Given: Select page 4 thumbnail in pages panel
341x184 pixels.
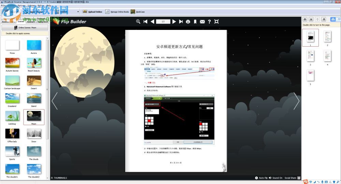Looking at the screenshot, I should pyautogui.click(x=327, y=56).
